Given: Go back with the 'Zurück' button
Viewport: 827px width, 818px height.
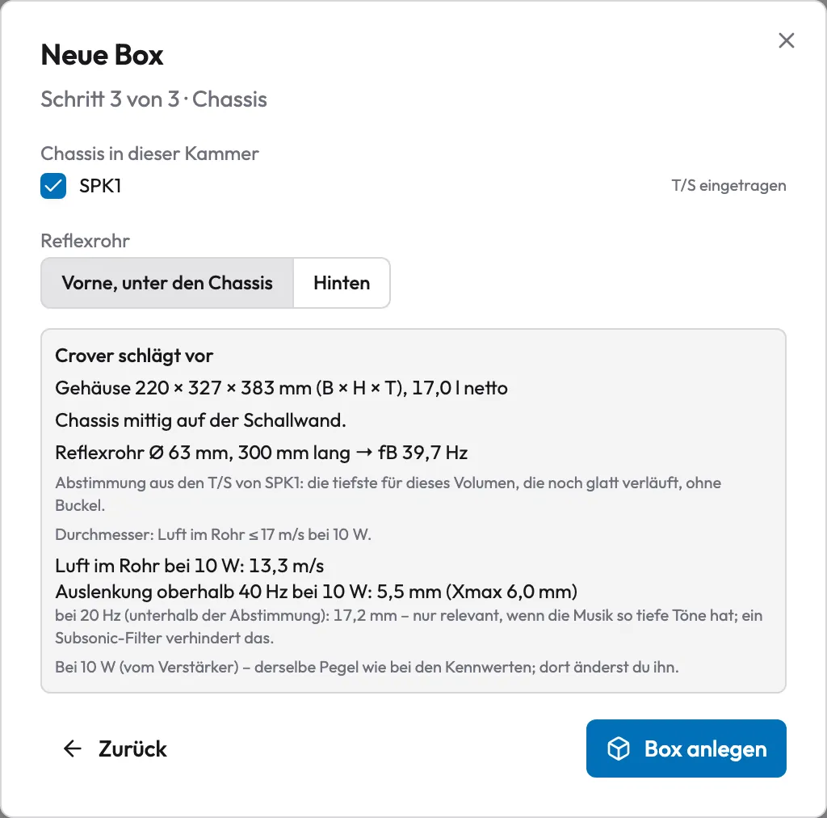Looking at the screenshot, I should point(115,748).
